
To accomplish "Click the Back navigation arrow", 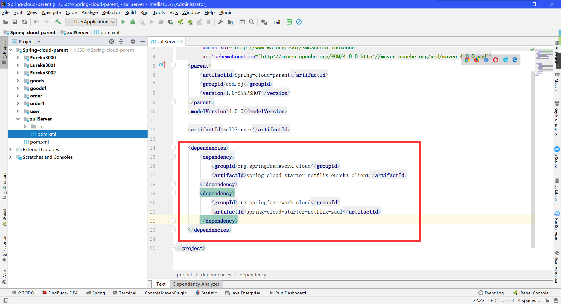I will [36, 22].
